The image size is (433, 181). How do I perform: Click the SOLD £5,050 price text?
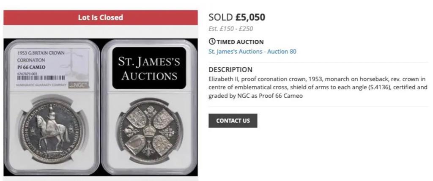click(x=237, y=17)
